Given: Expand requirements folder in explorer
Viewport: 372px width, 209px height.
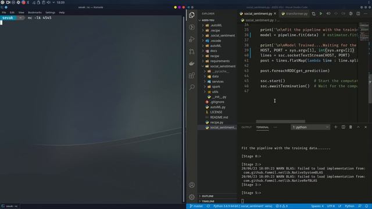Looking at the screenshot, I should tap(217, 61).
